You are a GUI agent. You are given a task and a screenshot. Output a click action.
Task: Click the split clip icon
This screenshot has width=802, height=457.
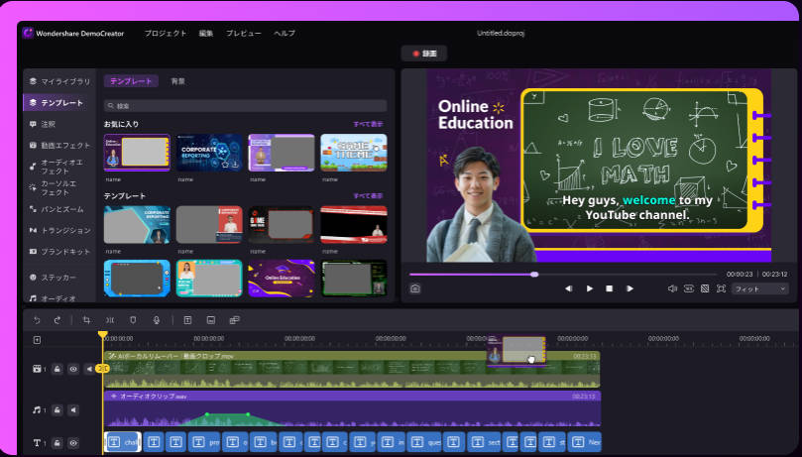click(x=109, y=320)
